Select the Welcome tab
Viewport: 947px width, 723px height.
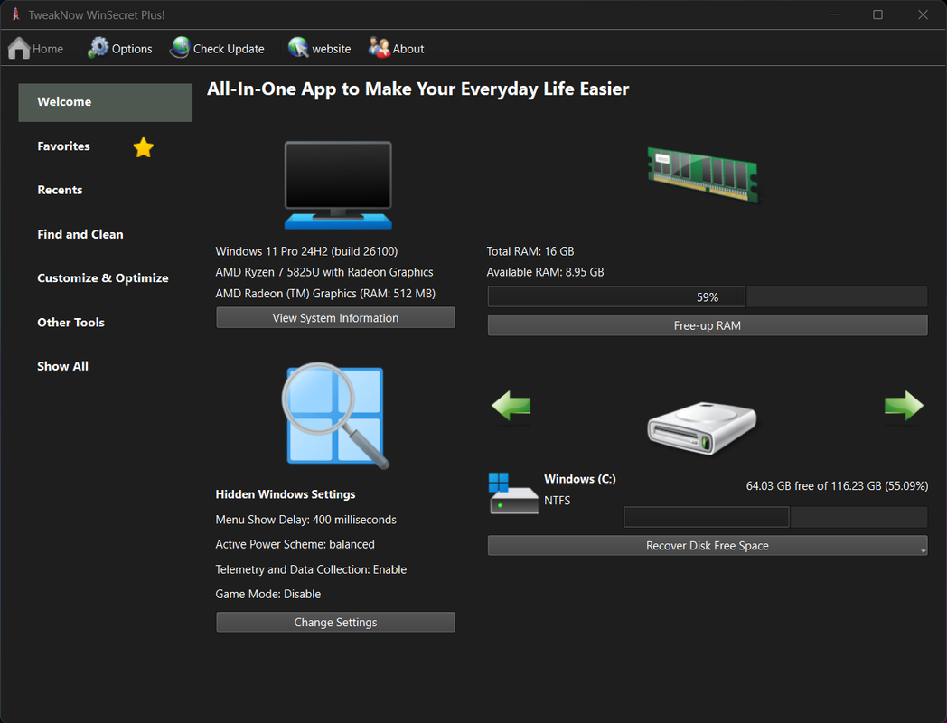click(x=106, y=102)
